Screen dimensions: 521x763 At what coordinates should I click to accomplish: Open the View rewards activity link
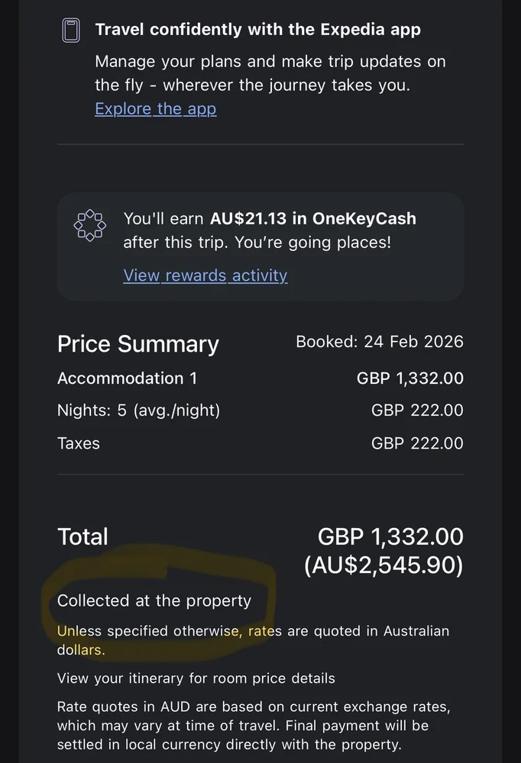click(205, 275)
